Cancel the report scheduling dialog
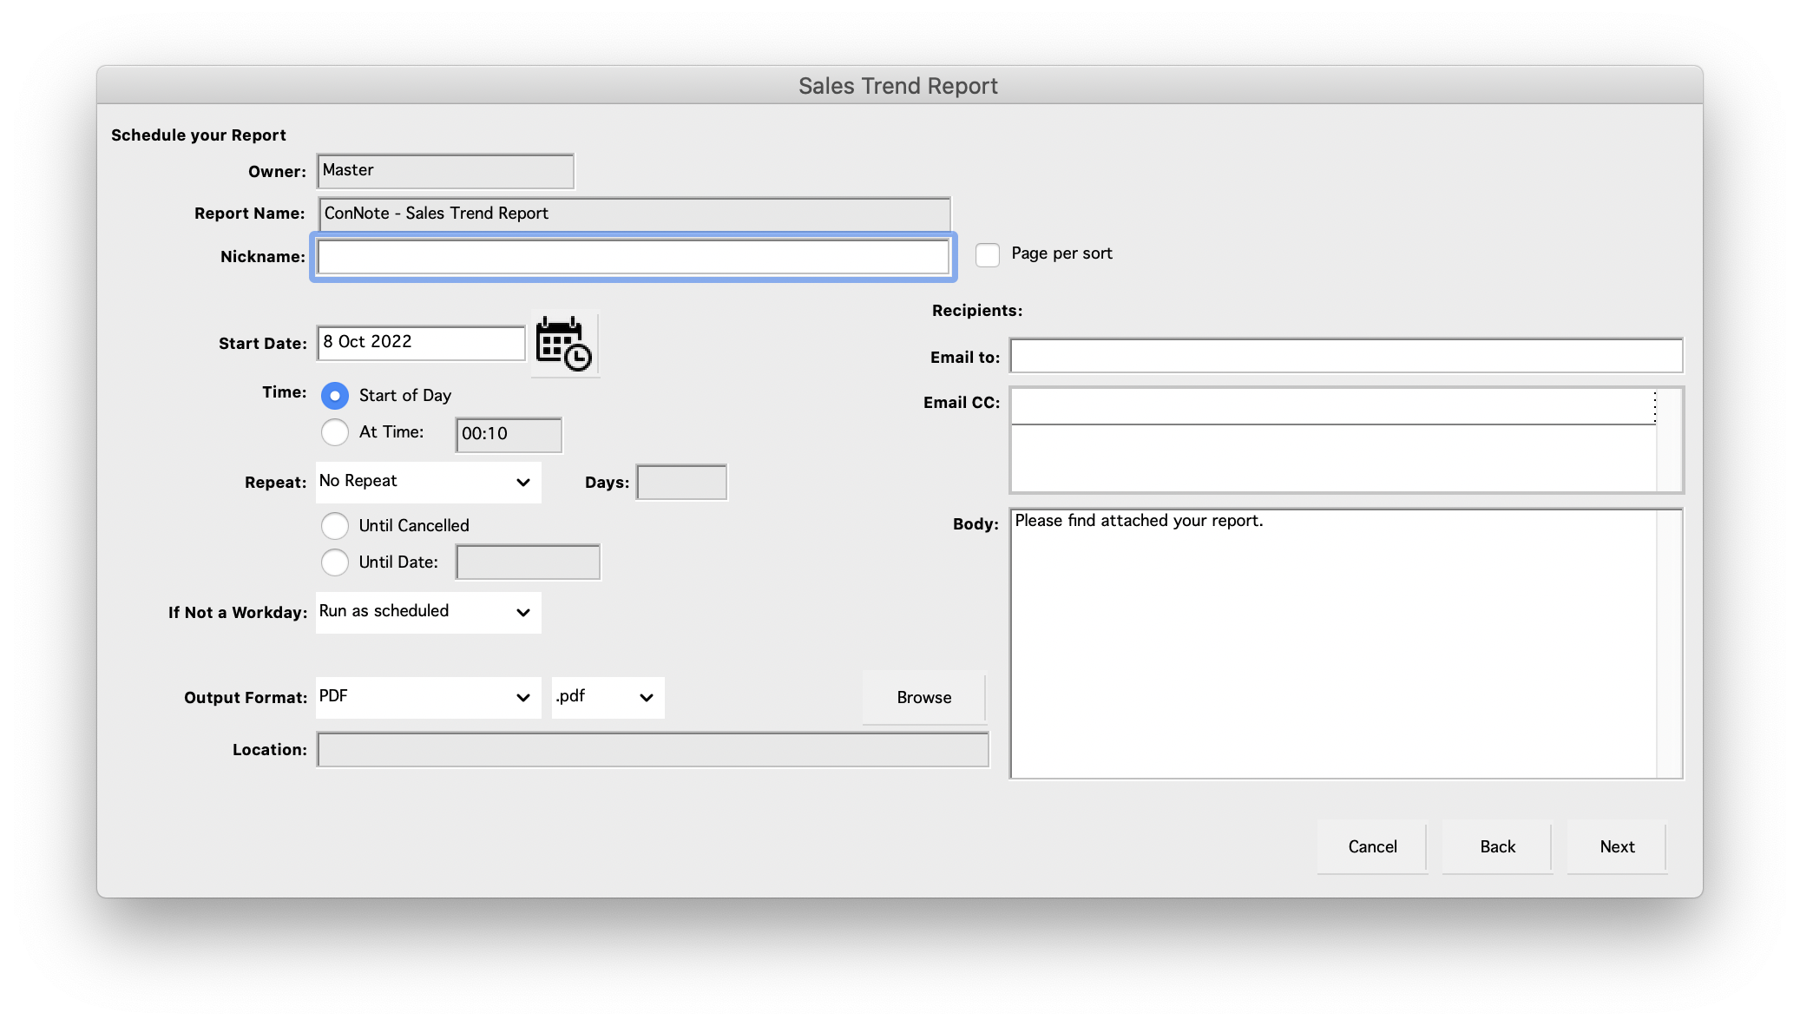The width and height of the screenshot is (1800, 1026). tap(1372, 846)
